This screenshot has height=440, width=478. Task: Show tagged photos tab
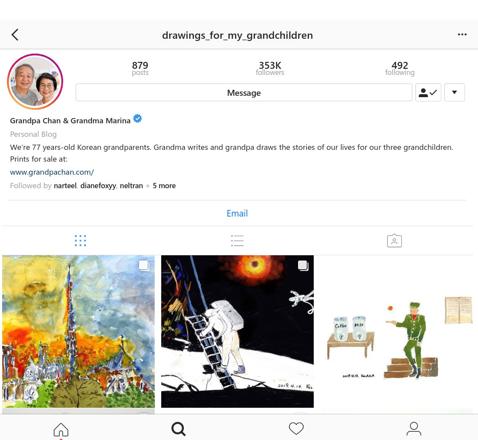point(394,241)
